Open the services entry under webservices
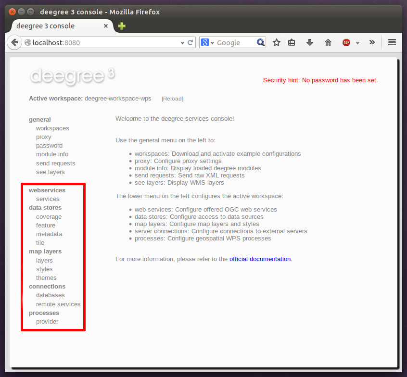The height and width of the screenshot is (377, 407). pos(48,199)
